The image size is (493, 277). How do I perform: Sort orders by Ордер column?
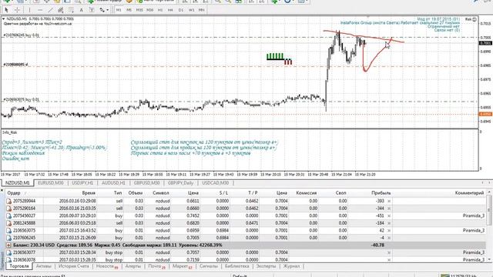tap(14, 193)
